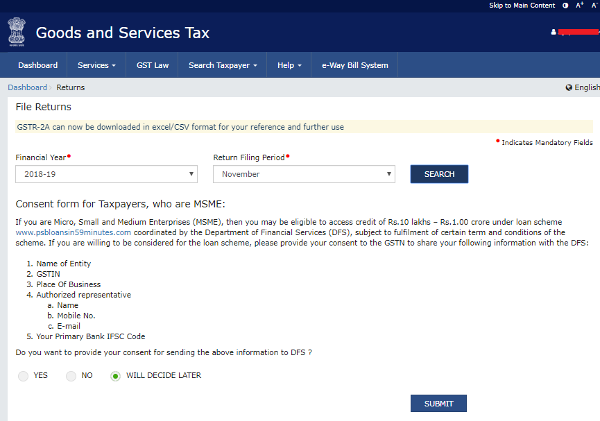The image size is (600, 421).
Task: Click the user profile icon
Action: coord(554,32)
